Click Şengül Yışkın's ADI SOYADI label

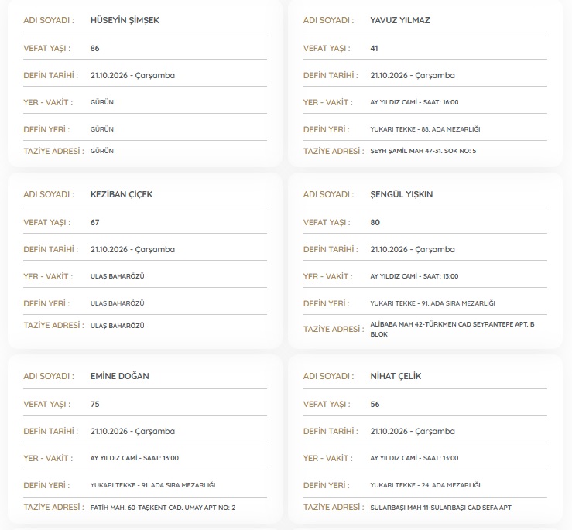click(x=328, y=194)
